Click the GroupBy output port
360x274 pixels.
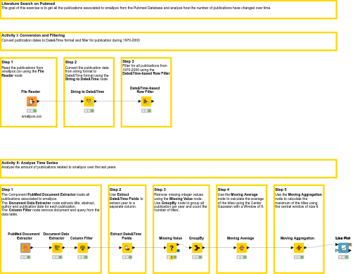(203, 247)
